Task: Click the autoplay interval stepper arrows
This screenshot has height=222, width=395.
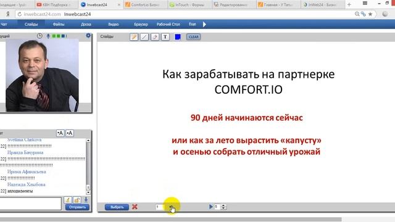Action: click(223, 207)
